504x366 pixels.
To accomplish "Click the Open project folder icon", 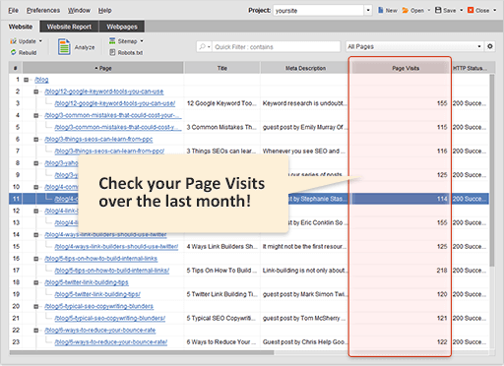I will [x=406, y=11].
